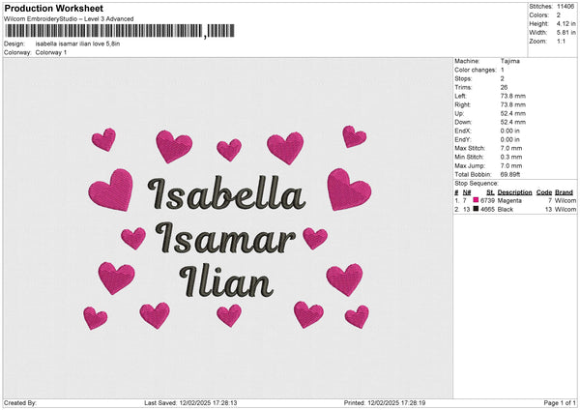Click the Black description cell
Image resolution: width=580 pixels, height=410 pixels.
tap(505, 210)
